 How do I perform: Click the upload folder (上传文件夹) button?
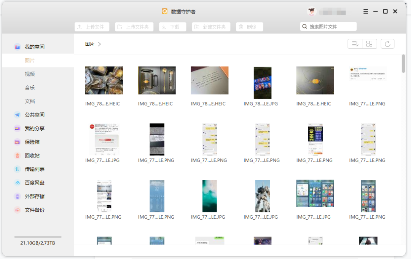pyautogui.click(x=134, y=27)
